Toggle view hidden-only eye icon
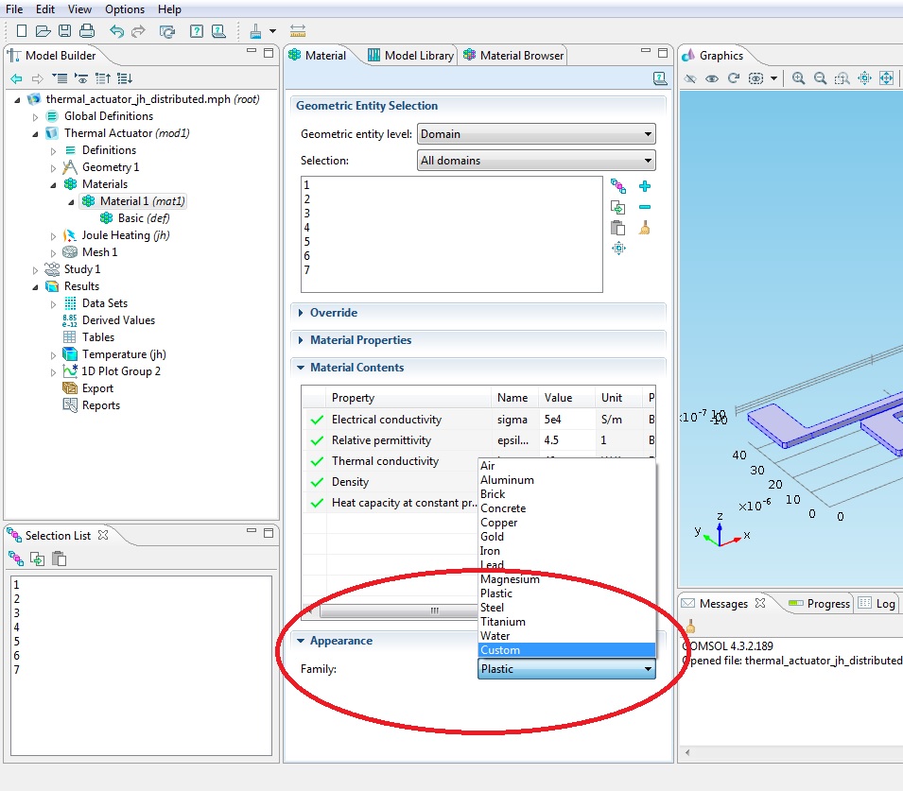Screen dimensions: 903x791 pos(755,78)
